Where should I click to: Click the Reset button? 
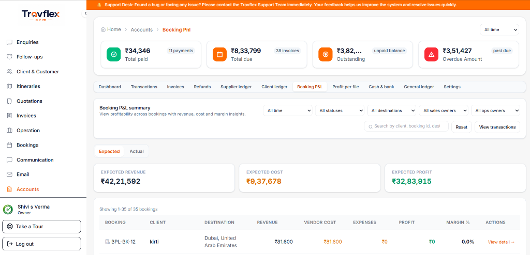(461, 127)
